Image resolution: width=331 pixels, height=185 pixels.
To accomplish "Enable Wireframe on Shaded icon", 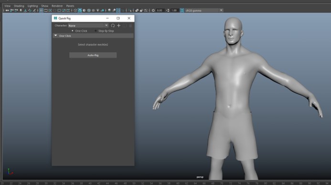I will [89, 10].
